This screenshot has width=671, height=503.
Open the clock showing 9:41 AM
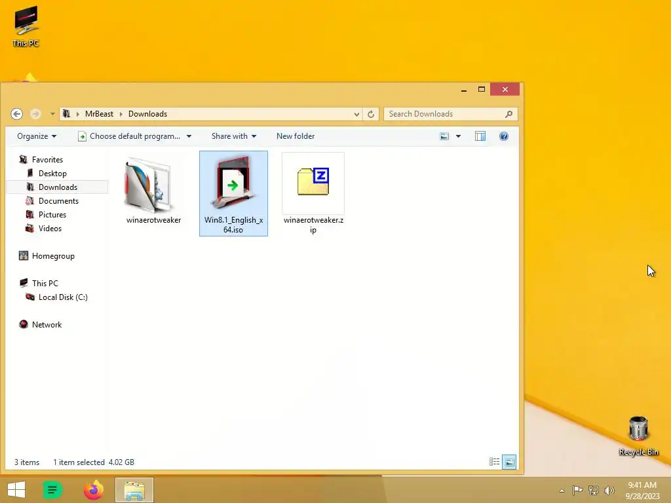[x=642, y=490]
